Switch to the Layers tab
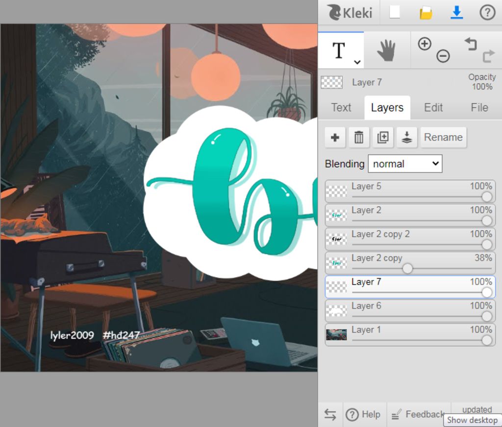 click(x=387, y=107)
